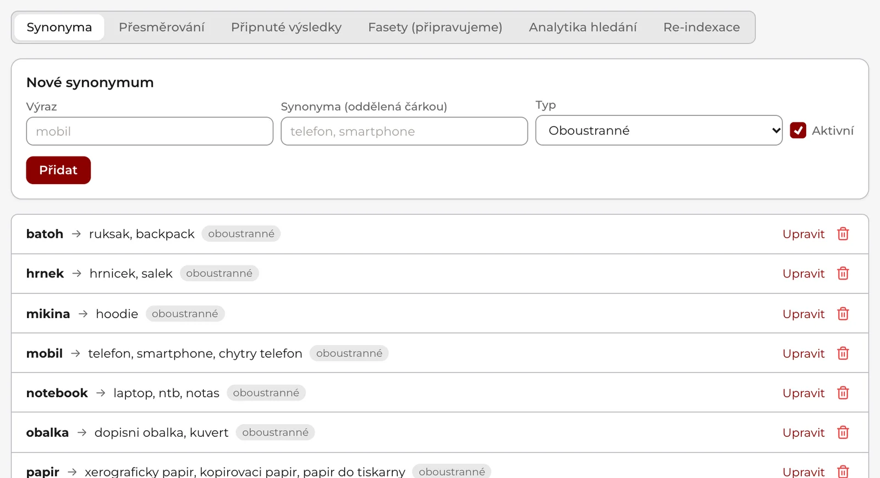Click the synonyms "laptop, ntb, notas"

(x=166, y=393)
